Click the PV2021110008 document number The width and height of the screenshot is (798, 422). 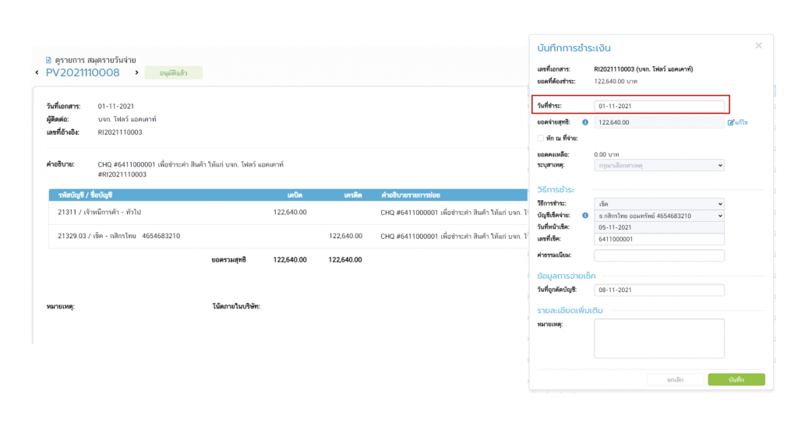click(x=83, y=73)
